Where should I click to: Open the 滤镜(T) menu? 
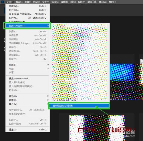coord(64,2)
